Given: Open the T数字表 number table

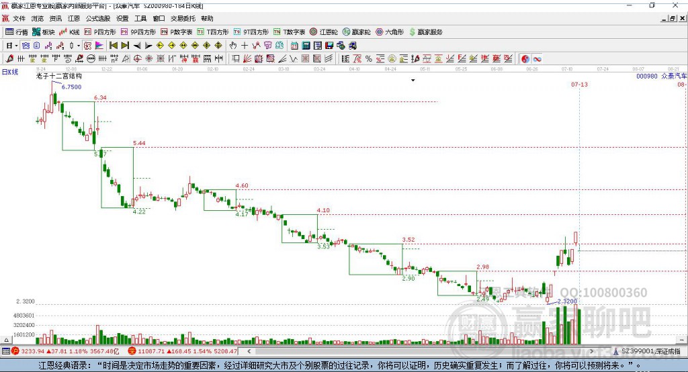Looking at the screenshot, I should (289, 32).
